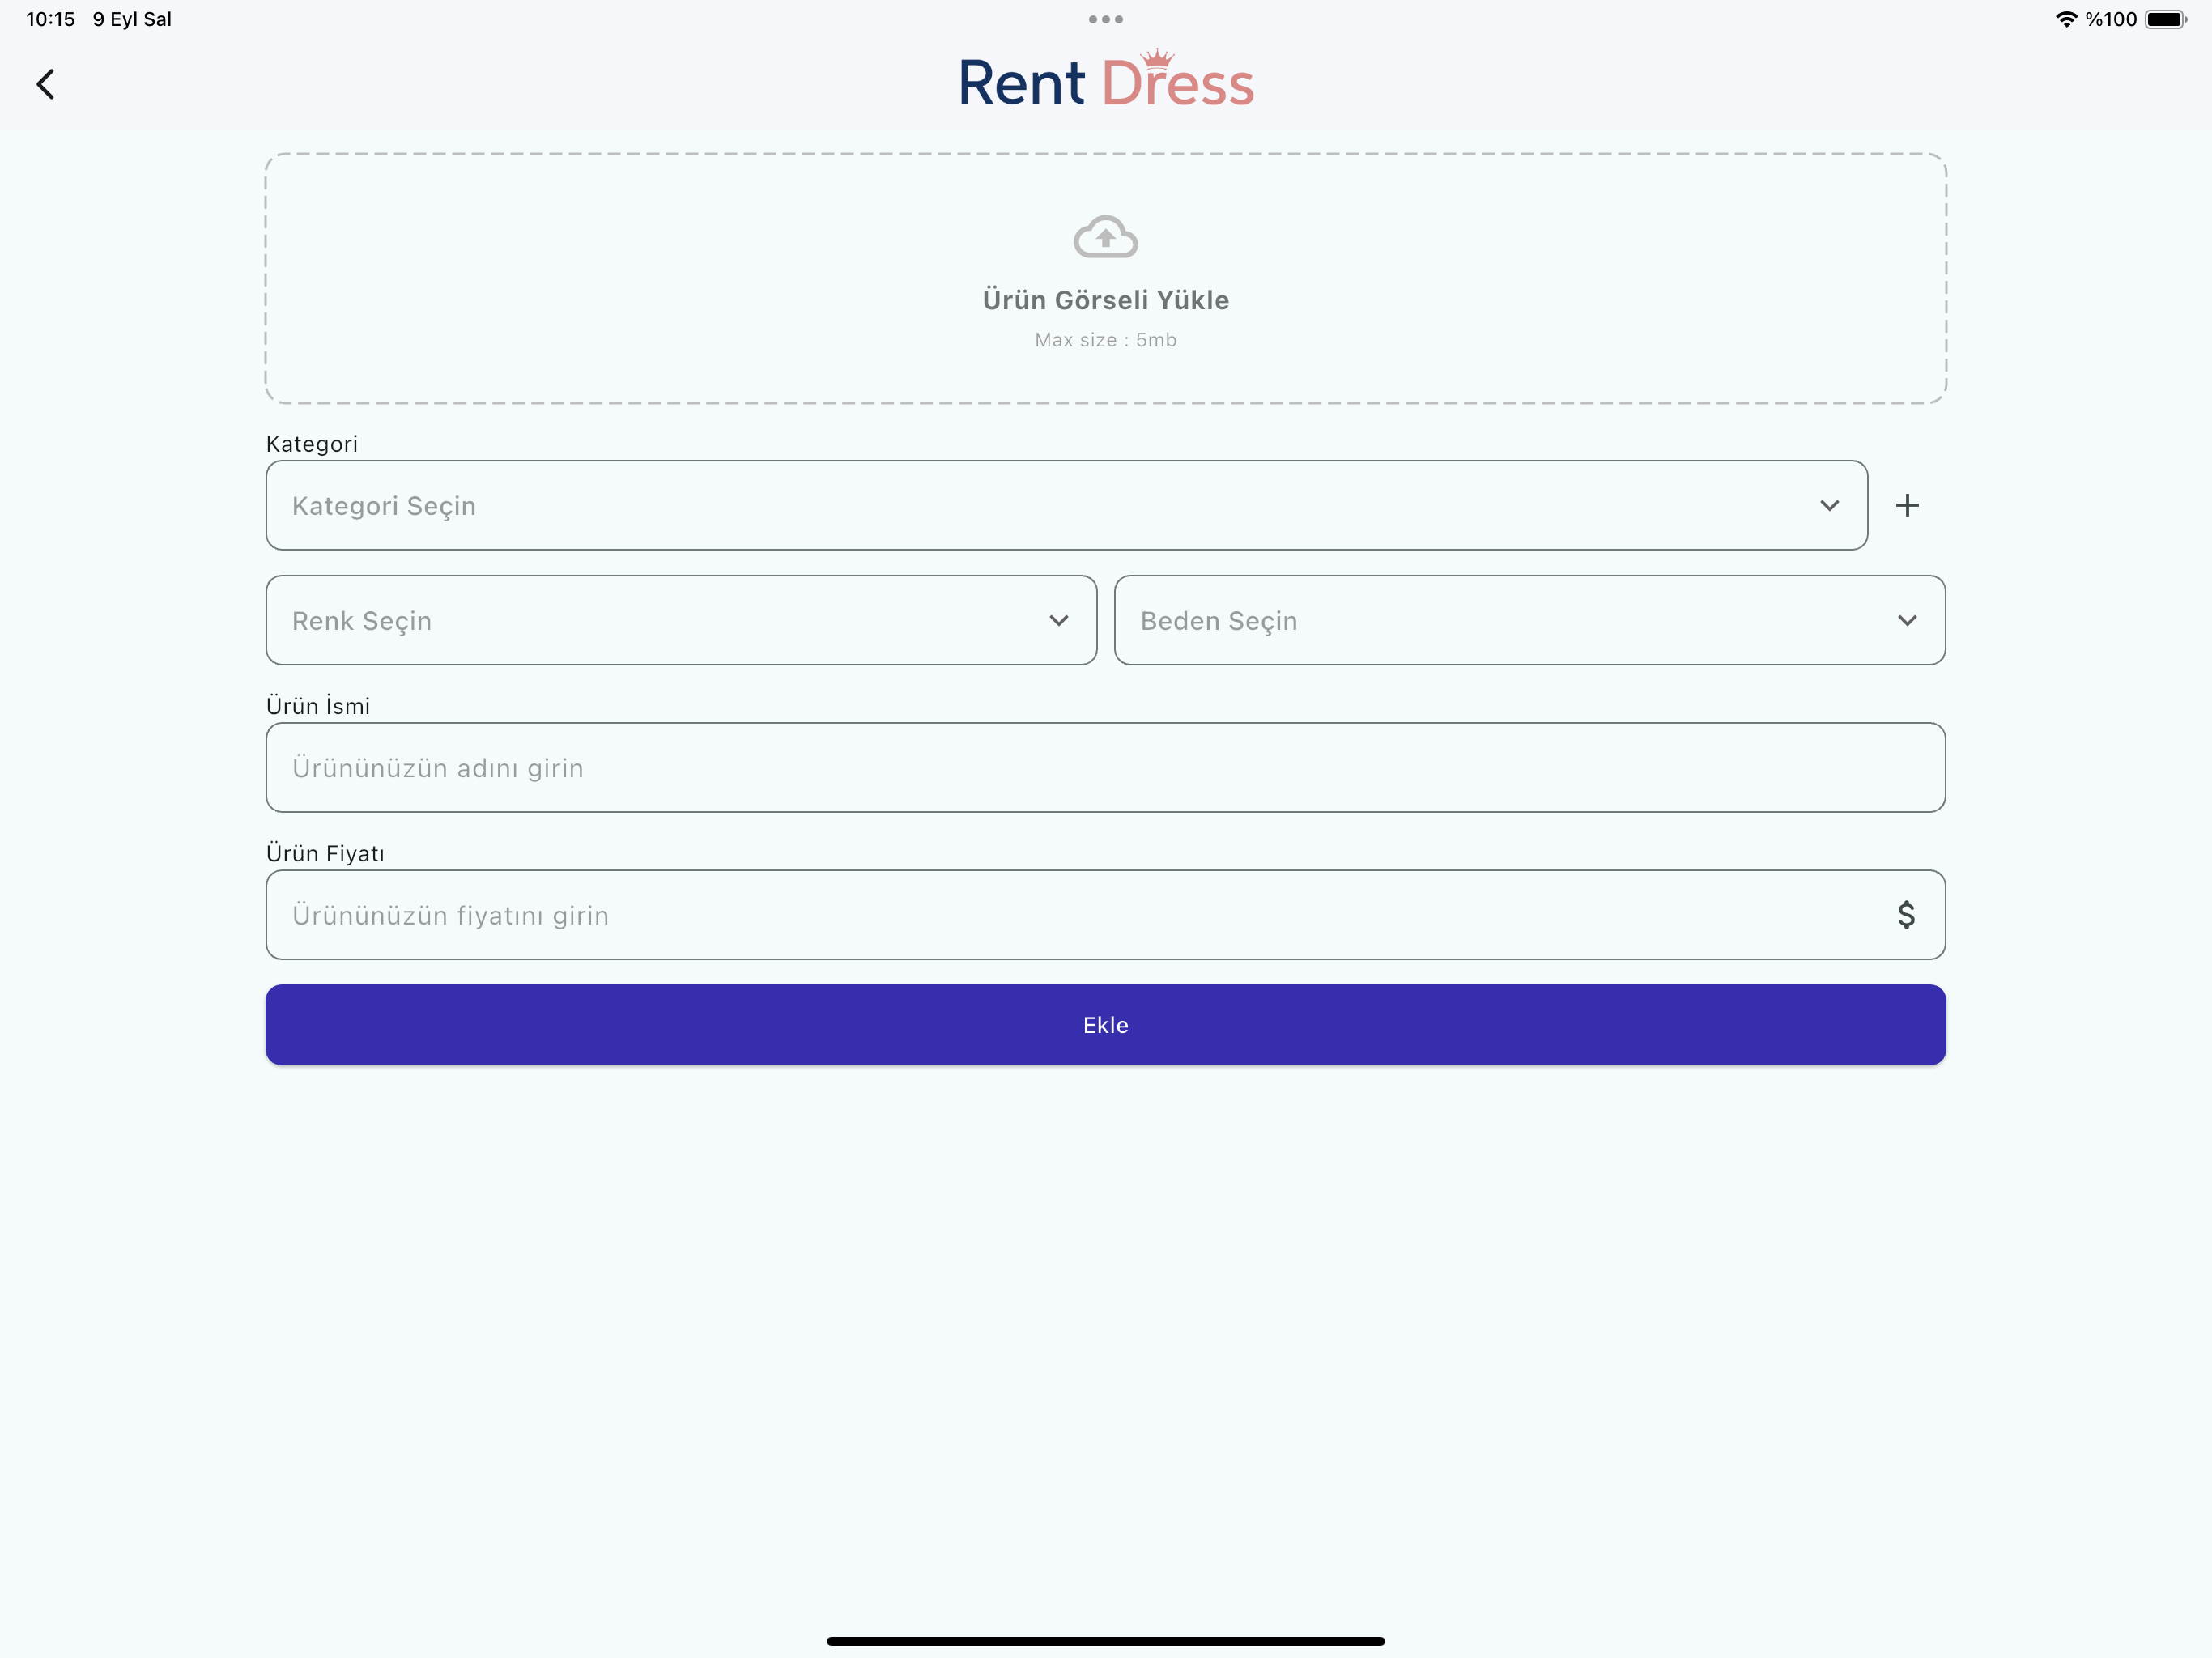
Task: Open the Beden Seçin dropdown
Action: (x=1529, y=620)
